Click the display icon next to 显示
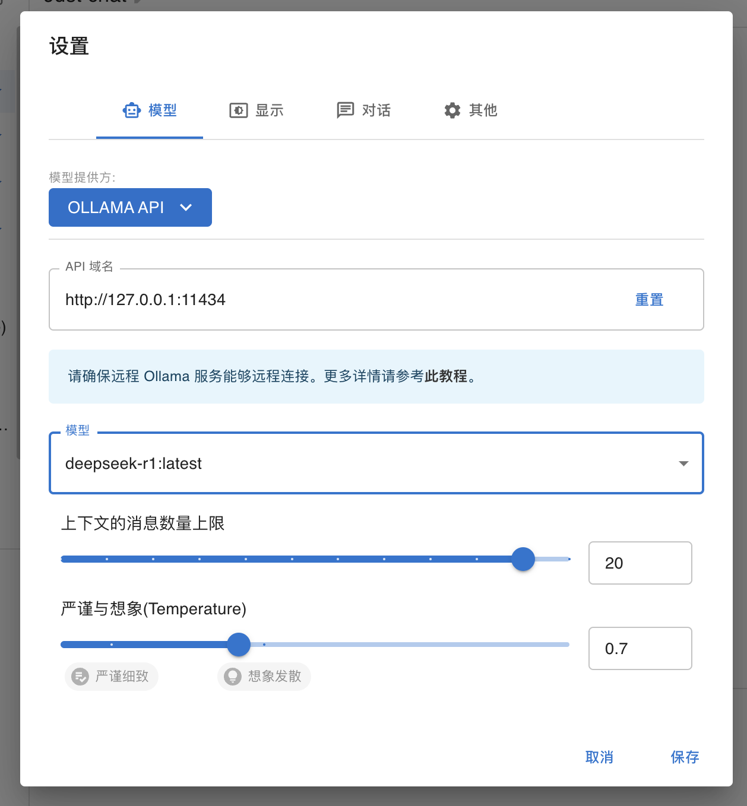Image resolution: width=747 pixels, height=806 pixels. click(x=239, y=110)
